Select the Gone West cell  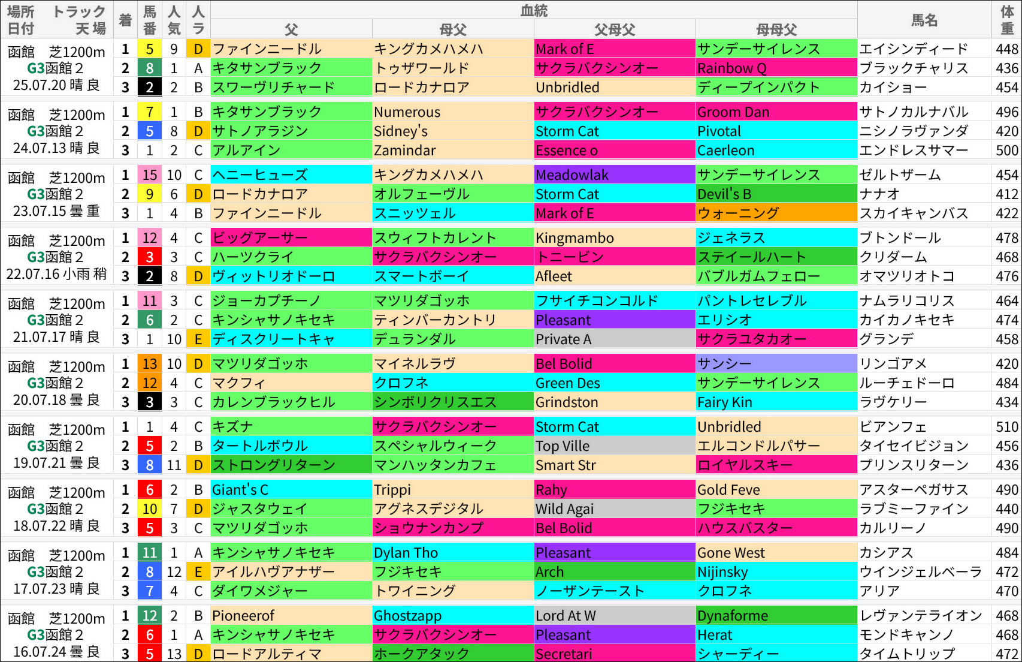[776, 552]
